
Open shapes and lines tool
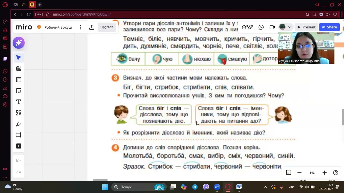[19, 113]
